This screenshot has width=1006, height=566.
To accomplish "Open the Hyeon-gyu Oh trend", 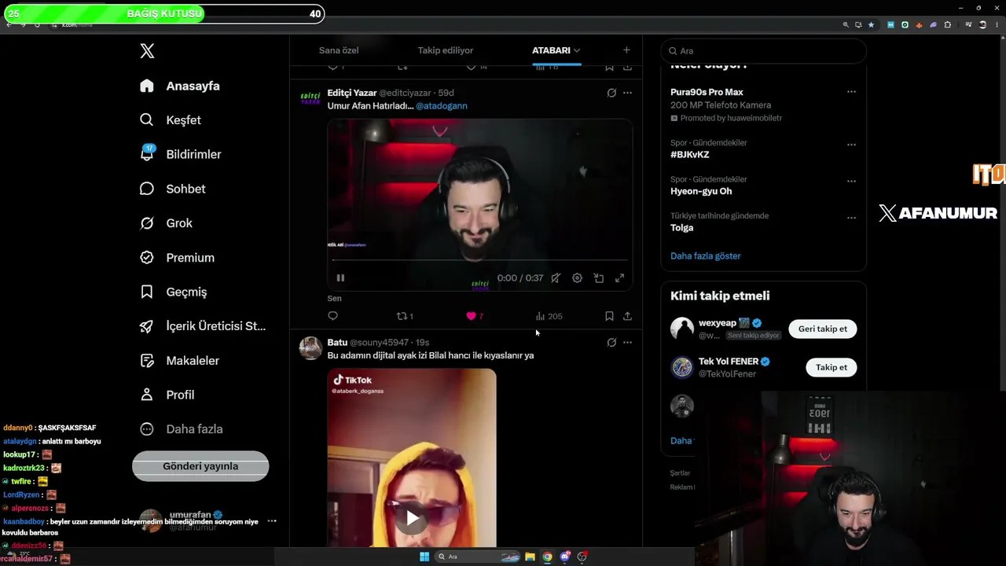I will coord(701,191).
